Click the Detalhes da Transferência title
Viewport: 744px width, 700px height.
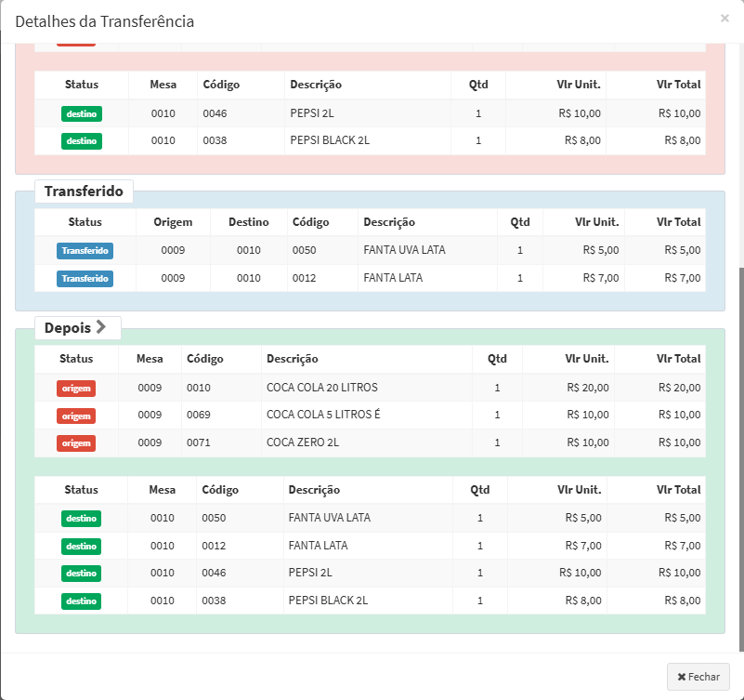(104, 21)
